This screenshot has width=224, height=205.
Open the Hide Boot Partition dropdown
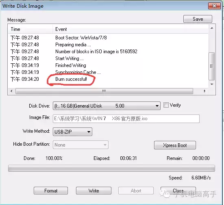[x=80, y=145]
